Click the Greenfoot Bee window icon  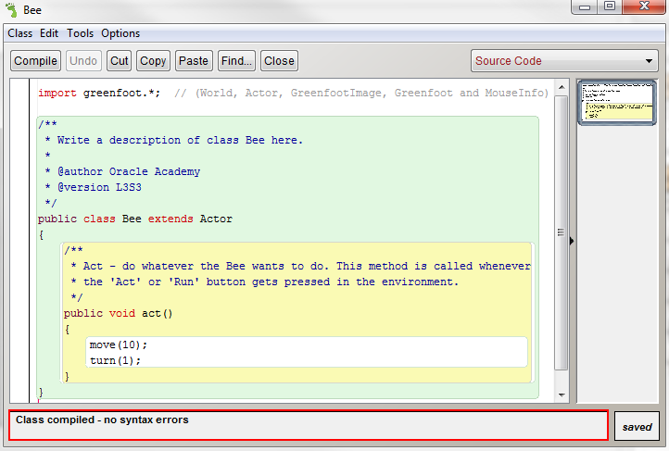(11, 10)
